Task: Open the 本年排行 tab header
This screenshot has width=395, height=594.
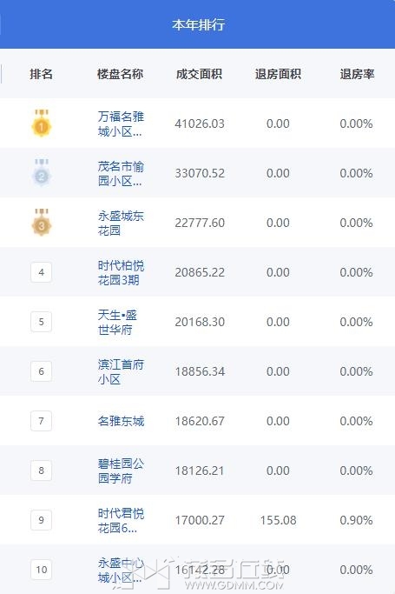Action: (198, 24)
